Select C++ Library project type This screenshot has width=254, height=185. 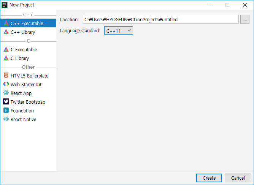pos(29,32)
